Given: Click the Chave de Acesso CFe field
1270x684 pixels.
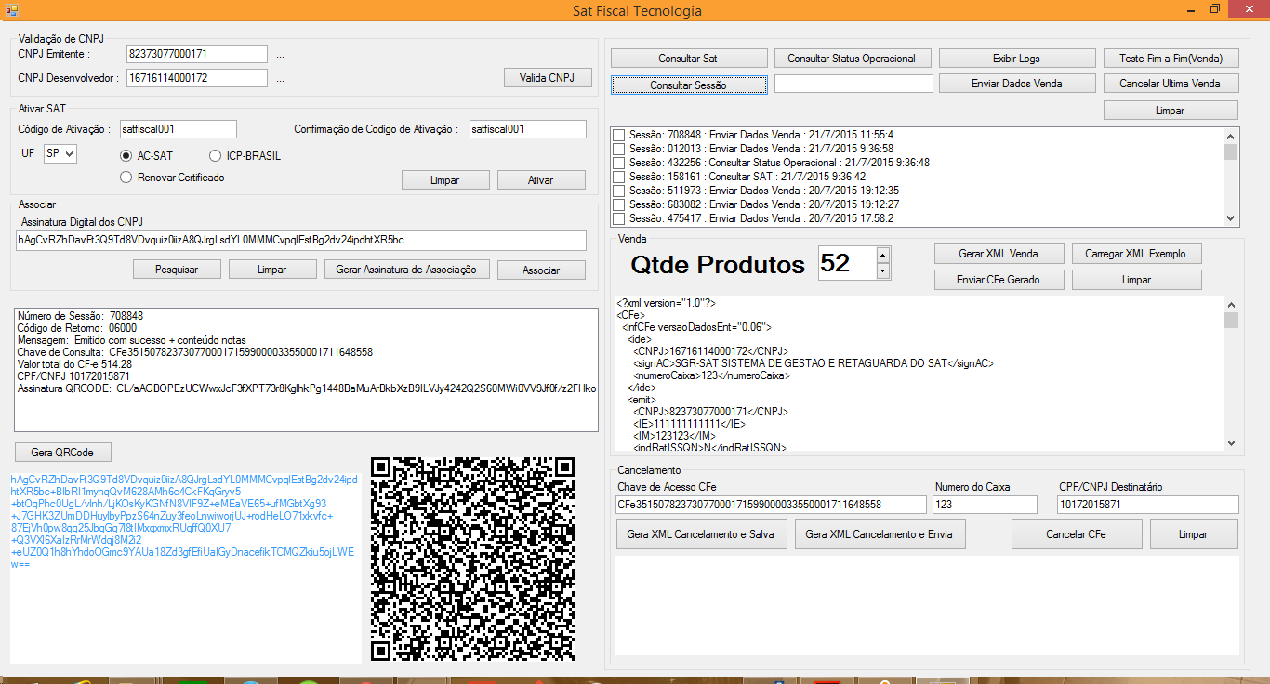Looking at the screenshot, I should [771, 505].
